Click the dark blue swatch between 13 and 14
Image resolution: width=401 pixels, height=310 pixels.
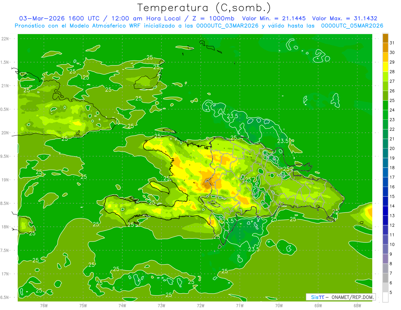coord(385,211)
